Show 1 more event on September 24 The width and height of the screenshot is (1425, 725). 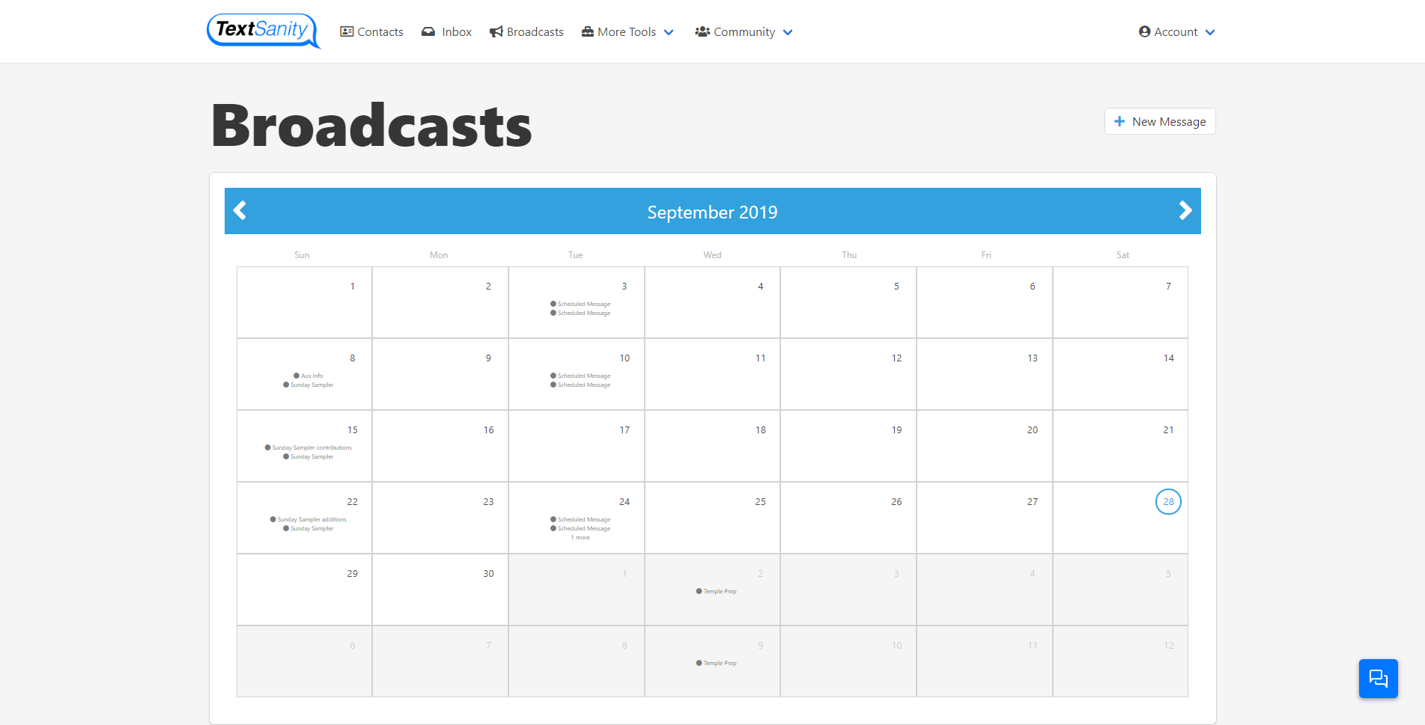point(580,537)
